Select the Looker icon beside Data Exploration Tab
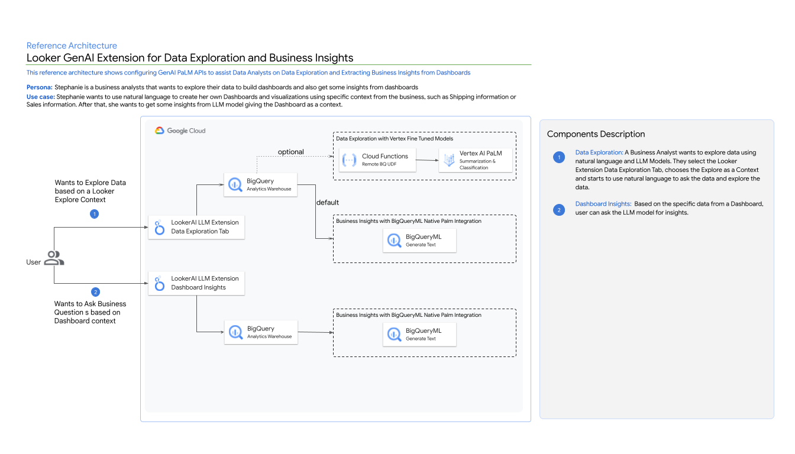The width and height of the screenshot is (795, 454). [159, 227]
